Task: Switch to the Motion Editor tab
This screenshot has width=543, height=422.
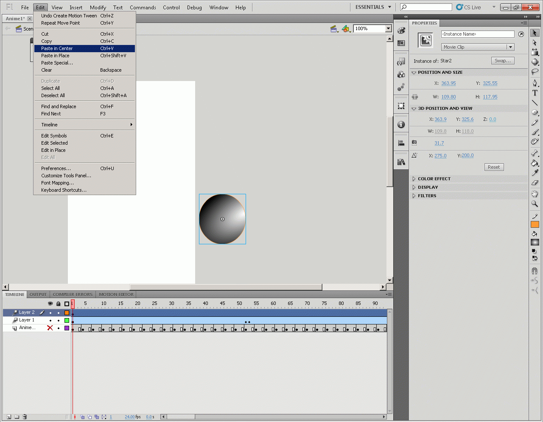Action: coord(116,294)
